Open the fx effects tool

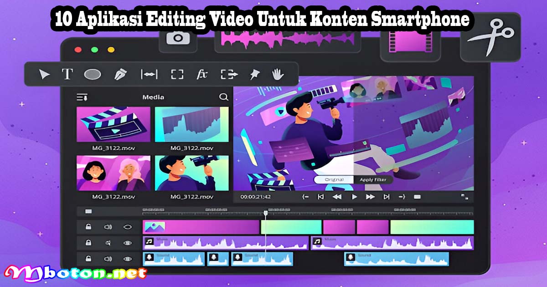click(x=202, y=74)
